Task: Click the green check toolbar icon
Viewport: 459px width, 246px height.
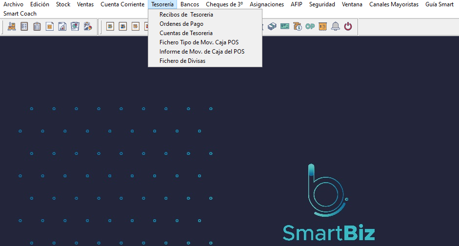Action: (285, 27)
